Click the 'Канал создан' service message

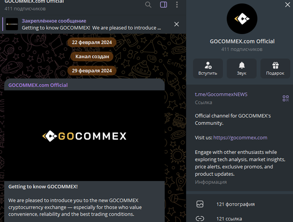coord(92,56)
